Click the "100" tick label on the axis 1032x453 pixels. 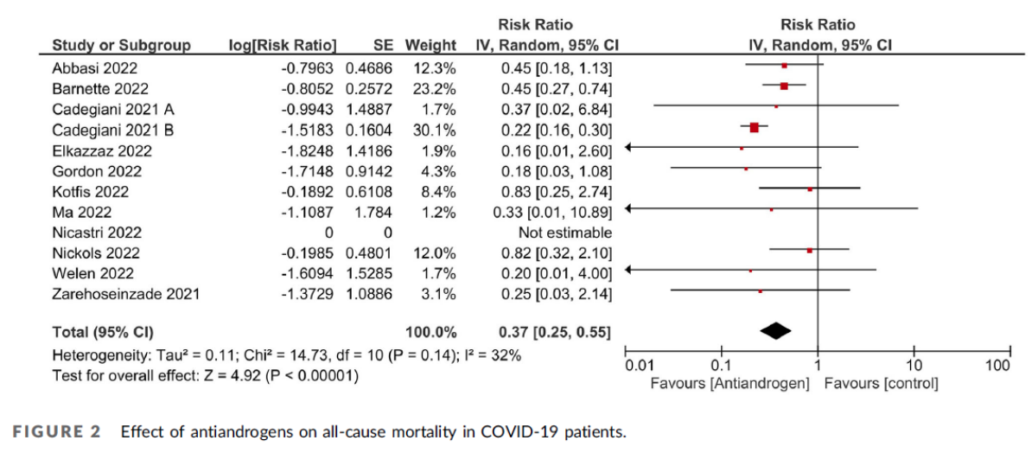pyautogui.click(x=997, y=366)
